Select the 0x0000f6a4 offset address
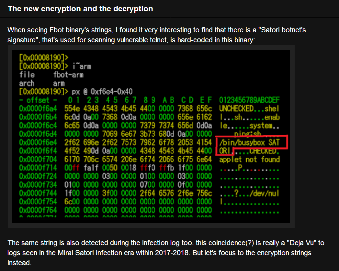 [38, 108]
